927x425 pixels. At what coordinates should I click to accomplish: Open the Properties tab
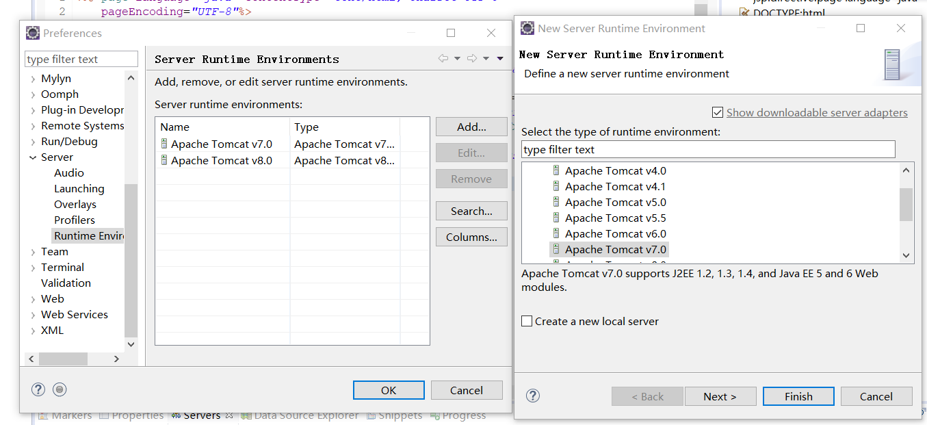[x=131, y=415]
